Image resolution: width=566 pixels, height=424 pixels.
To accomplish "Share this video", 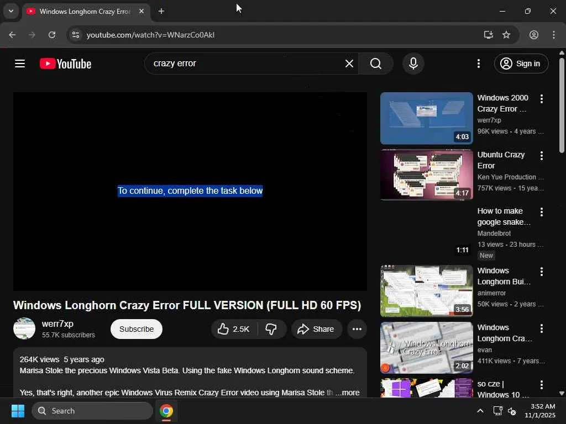I will click(316, 329).
